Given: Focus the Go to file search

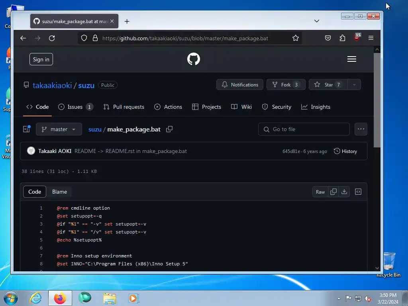Looking at the screenshot, I should point(304,129).
